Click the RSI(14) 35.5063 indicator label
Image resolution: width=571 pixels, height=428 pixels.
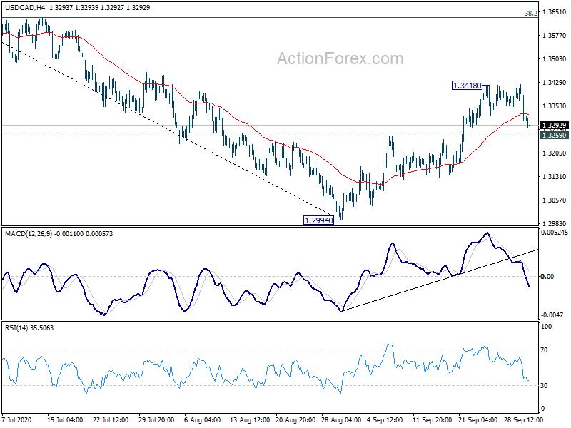click(29, 328)
